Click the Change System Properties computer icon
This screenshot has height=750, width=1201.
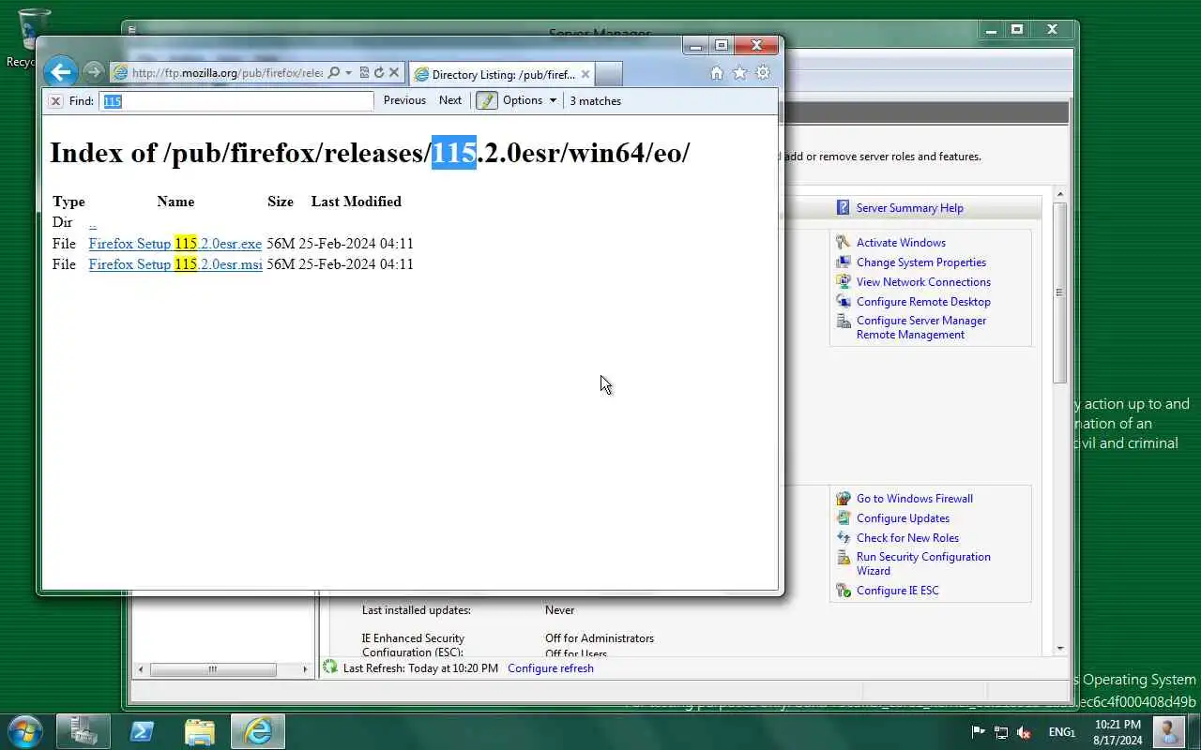pyautogui.click(x=843, y=262)
